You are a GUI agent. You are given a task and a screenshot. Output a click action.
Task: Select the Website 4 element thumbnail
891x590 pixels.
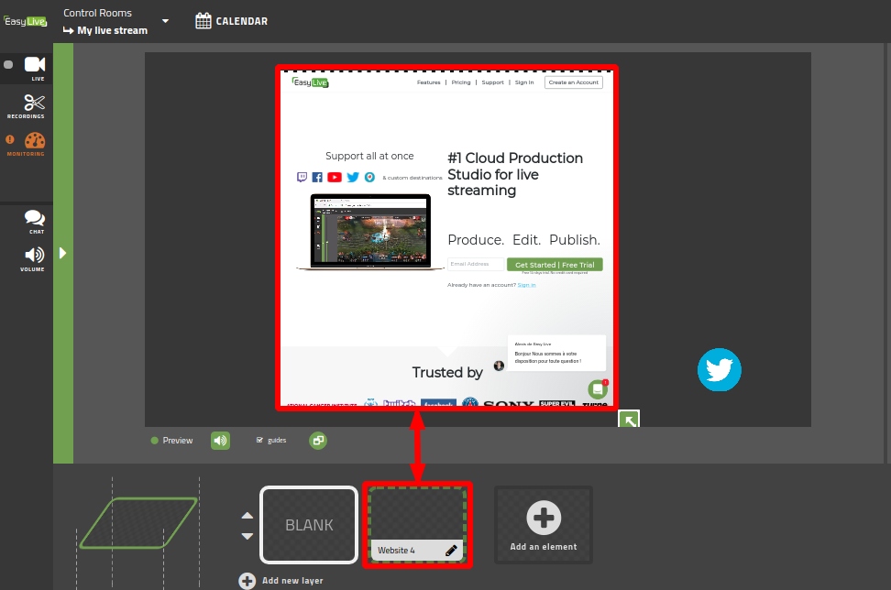click(x=417, y=525)
